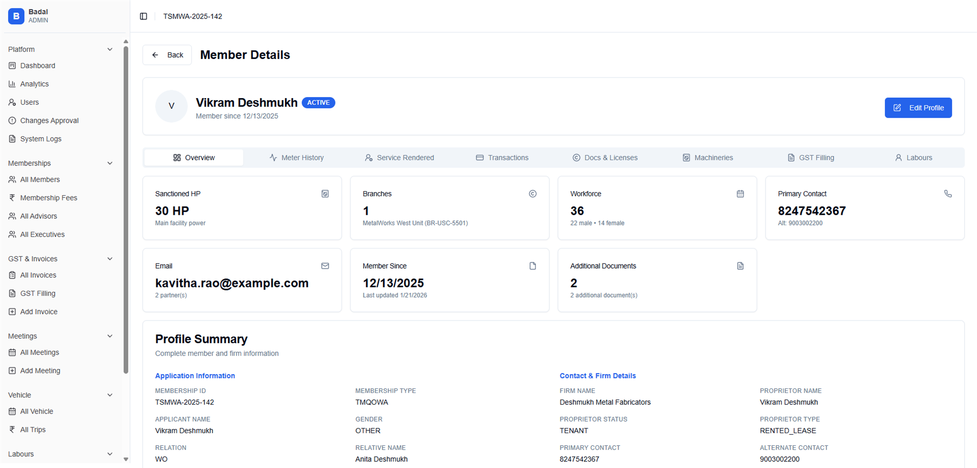Open Analytics from the sidebar
This screenshot has width=977, height=468.
point(34,84)
